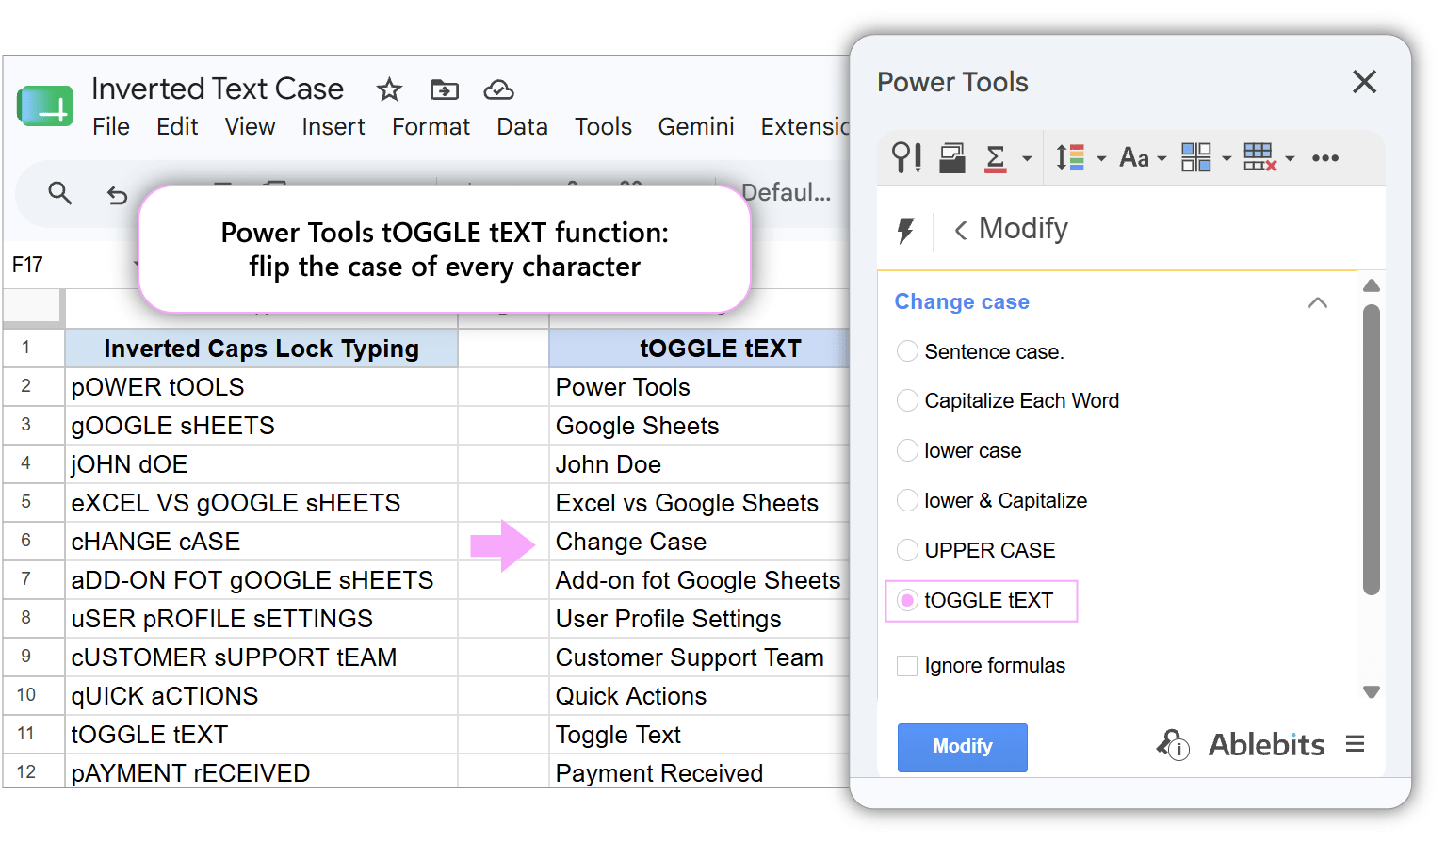The image size is (1446, 843).
Task: Open dropdown arrow next to clear table icon
Action: [x=1291, y=159]
